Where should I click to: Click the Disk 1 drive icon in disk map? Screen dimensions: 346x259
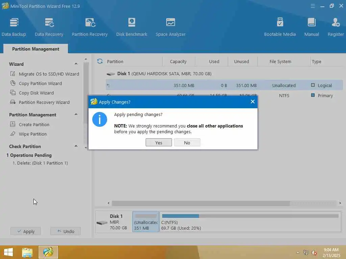click(102, 223)
